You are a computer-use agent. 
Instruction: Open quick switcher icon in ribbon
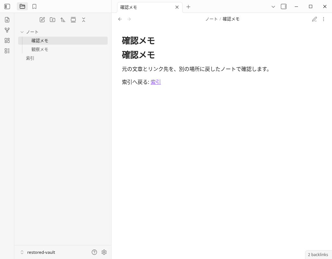pos(7,20)
